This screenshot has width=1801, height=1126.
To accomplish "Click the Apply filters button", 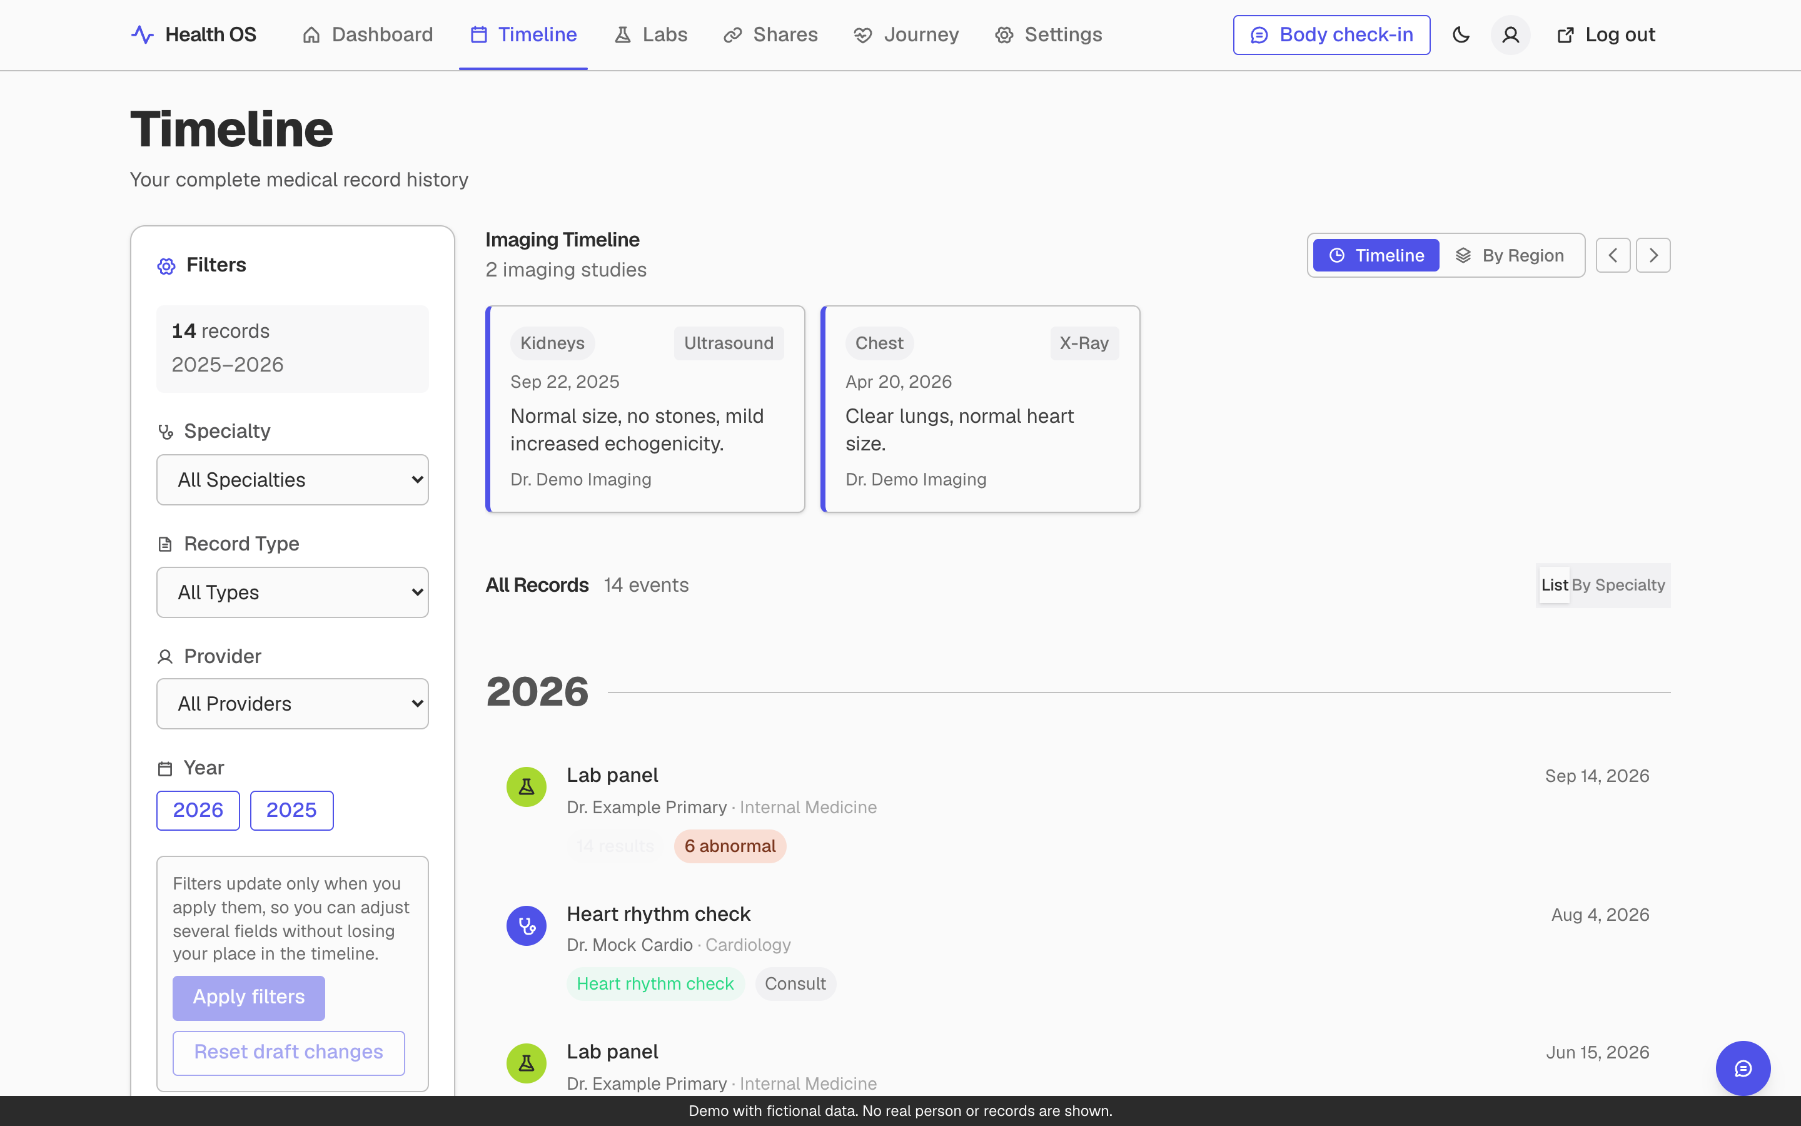I will [x=248, y=998].
